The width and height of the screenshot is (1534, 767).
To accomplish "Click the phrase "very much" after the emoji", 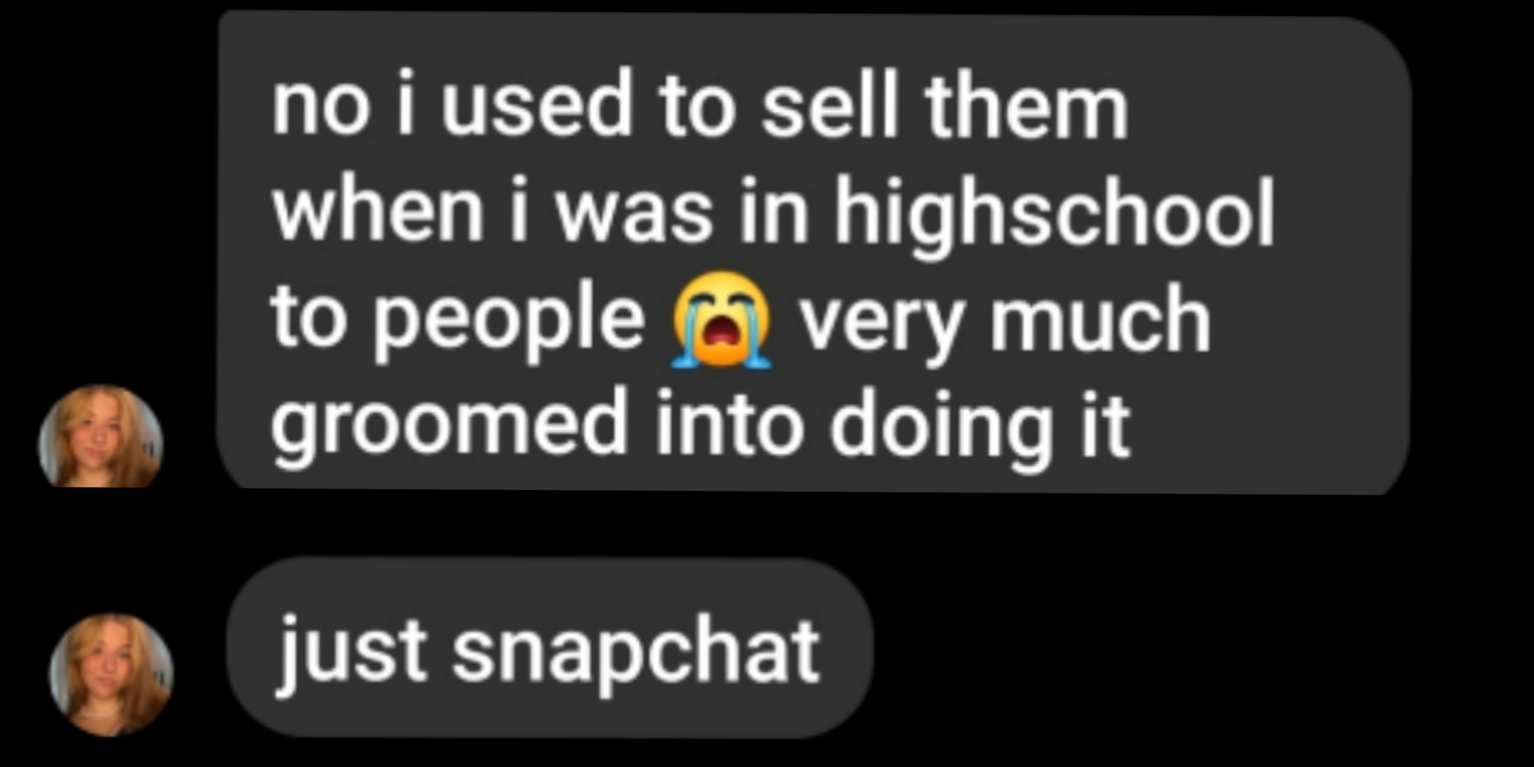I will point(1004,323).
